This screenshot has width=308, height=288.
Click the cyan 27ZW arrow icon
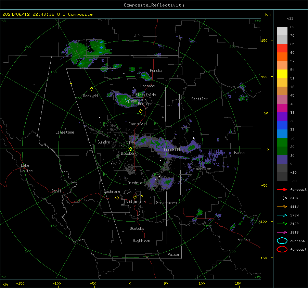click(282, 215)
